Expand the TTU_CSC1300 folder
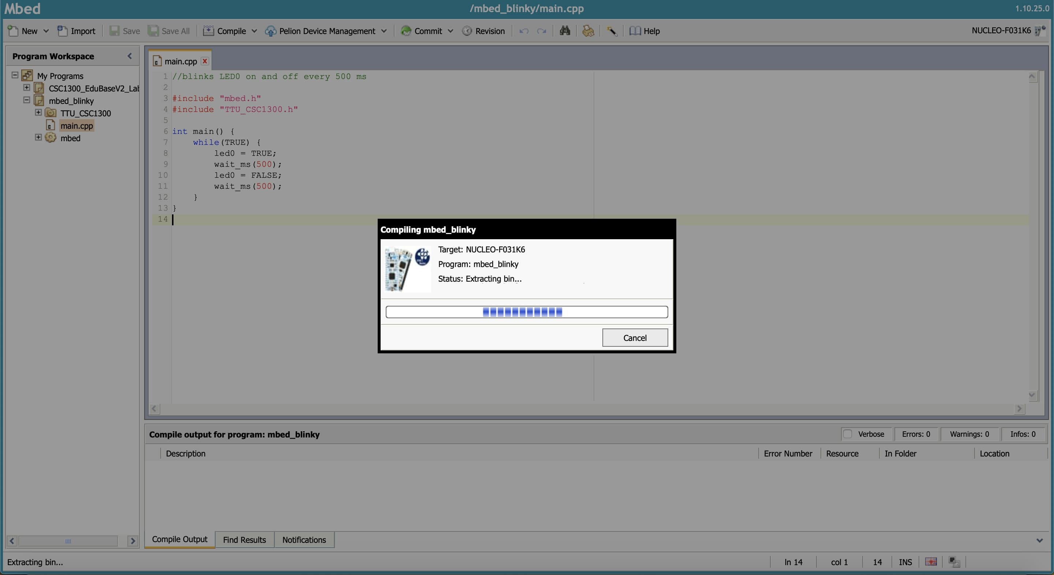The width and height of the screenshot is (1054, 575). tap(38, 112)
